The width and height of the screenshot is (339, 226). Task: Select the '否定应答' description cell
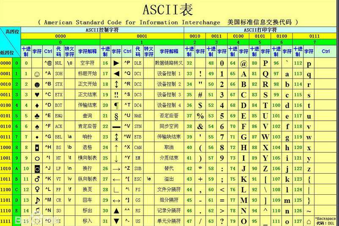(169, 116)
